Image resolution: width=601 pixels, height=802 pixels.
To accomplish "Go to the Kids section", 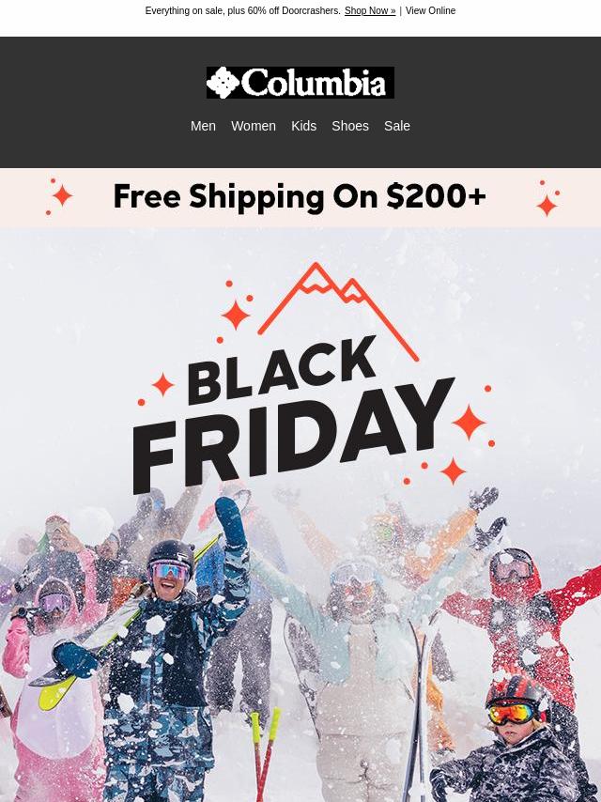I will pos(304,126).
